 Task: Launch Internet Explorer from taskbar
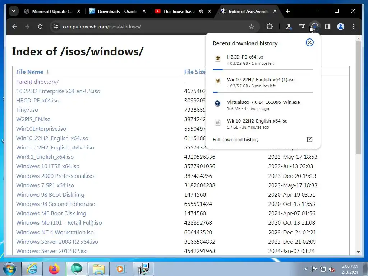(x=32, y=269)
